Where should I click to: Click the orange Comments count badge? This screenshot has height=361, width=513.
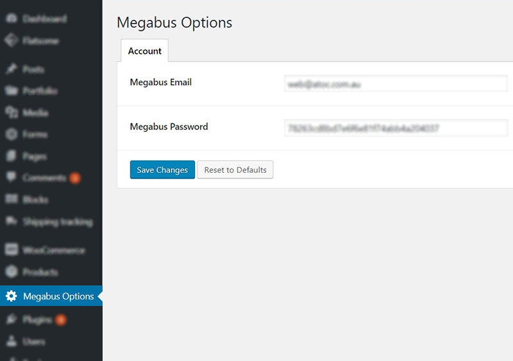tap(75, 178)
